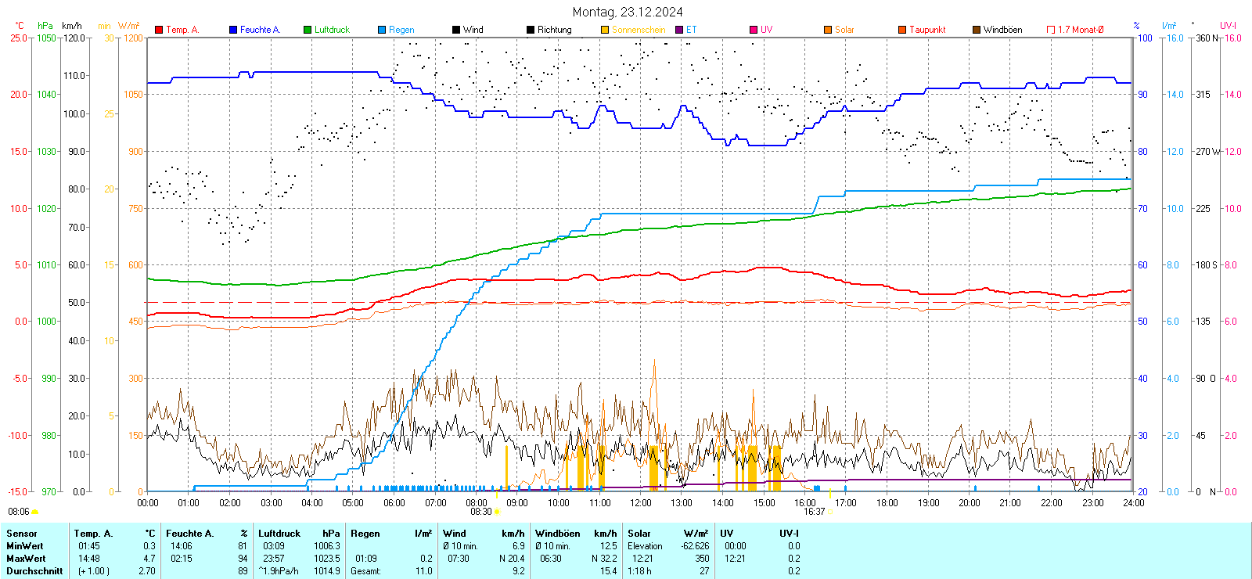This screenshot has height=579, width=1252.
Task: Click the purple ET legend square
Action: [x=679, y=30]
